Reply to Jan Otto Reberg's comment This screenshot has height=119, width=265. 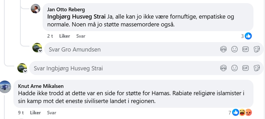tap(81, 36)
